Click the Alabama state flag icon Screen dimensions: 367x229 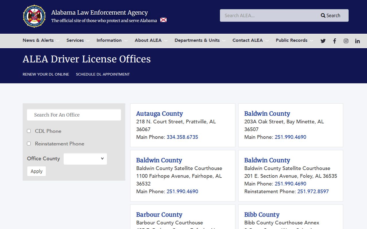tap(163, 20)
